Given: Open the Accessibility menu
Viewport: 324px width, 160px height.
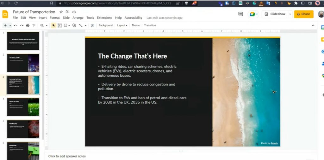Looking at the screenshot, I should coord(133,18).
